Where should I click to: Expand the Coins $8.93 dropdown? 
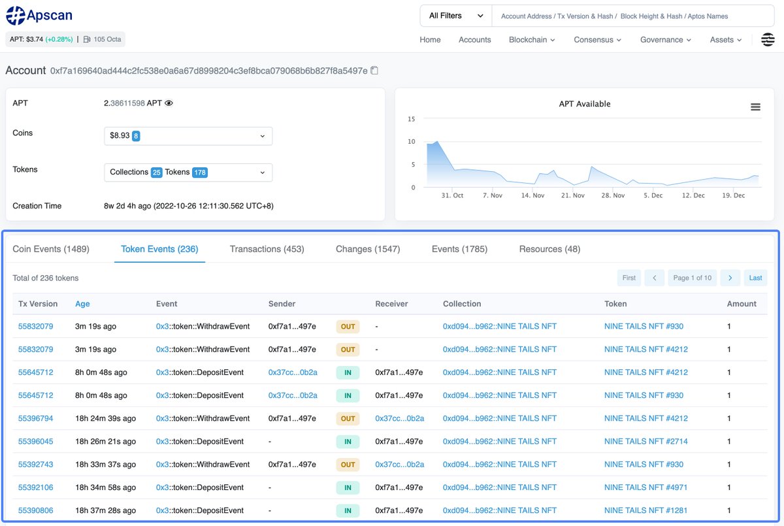(x=188, y=136)
